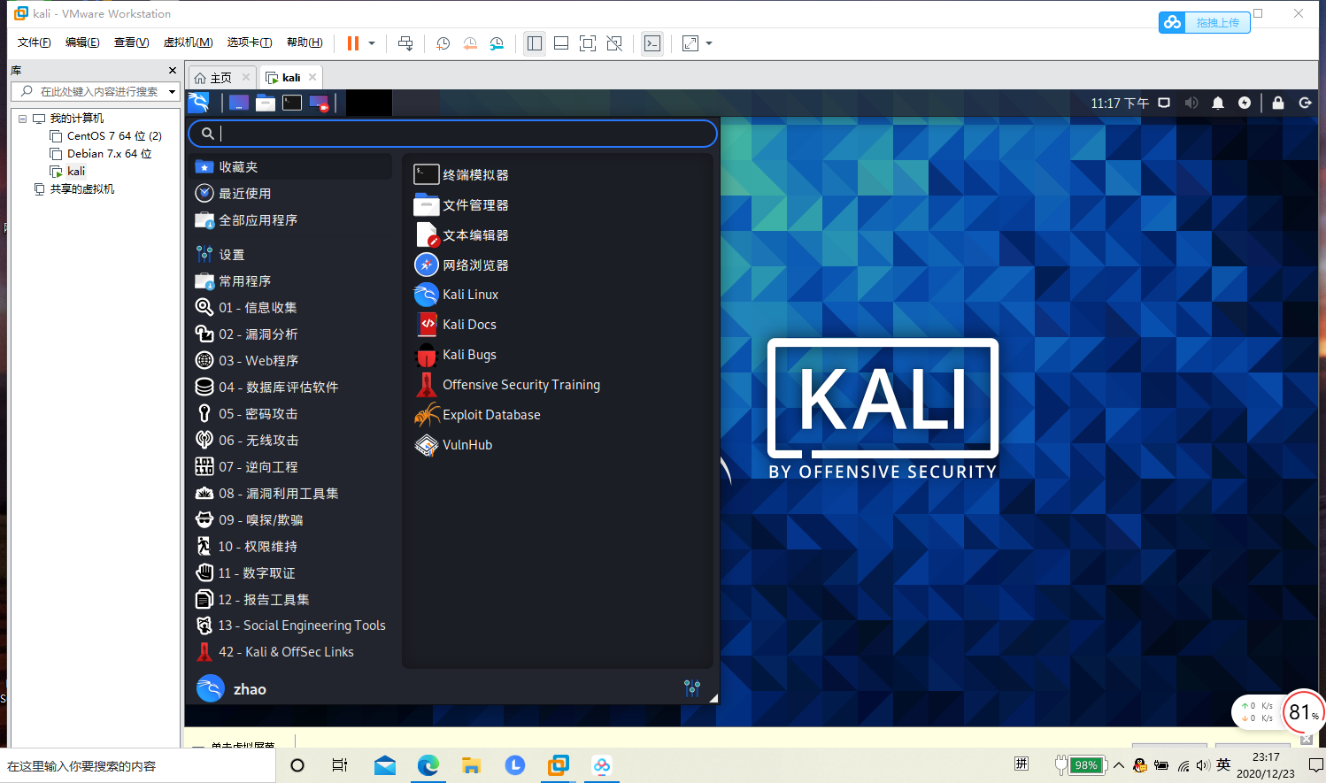Select 共享的虚拟机 in library
The height and width of the screenshot is (783, 1326).
tap(73, 189)
